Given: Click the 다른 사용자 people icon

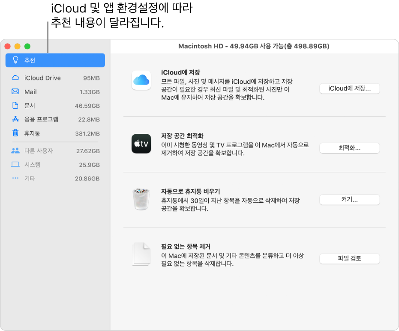Looking at the screenshot, I should (x=15, y=151).
